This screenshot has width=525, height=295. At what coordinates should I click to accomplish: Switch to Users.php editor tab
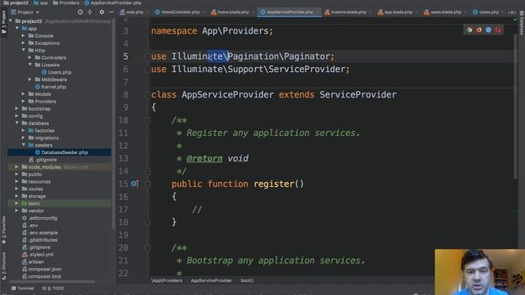[486, 12]
